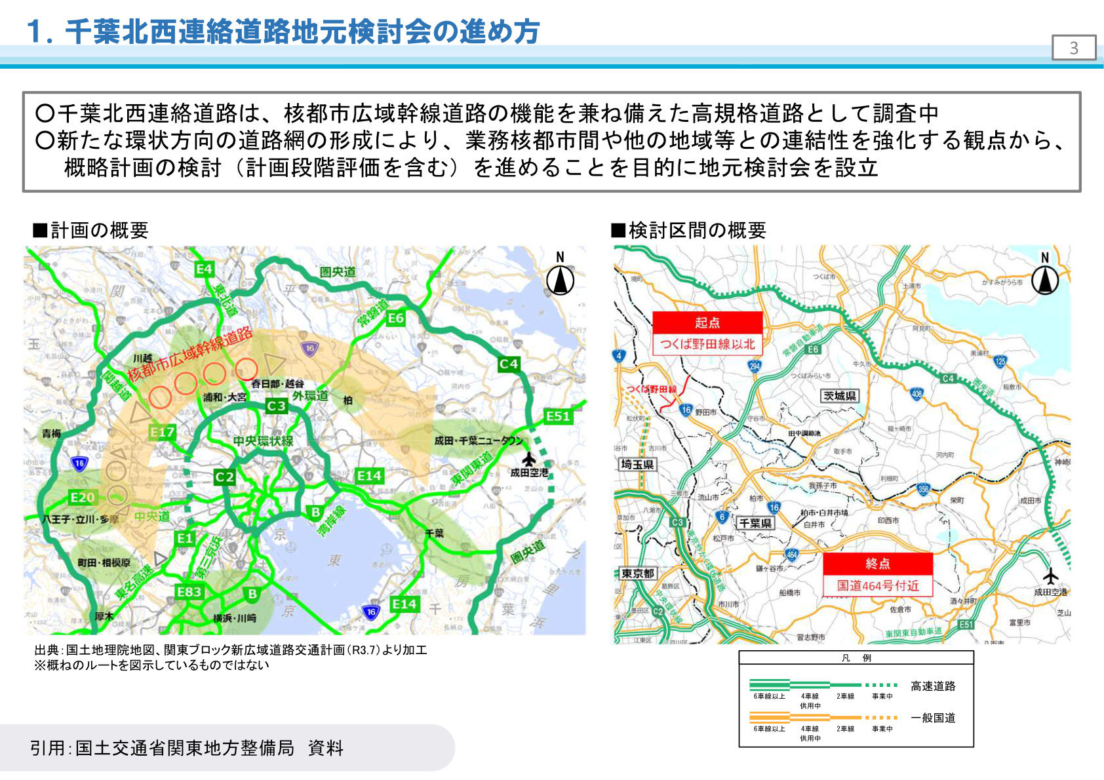Click the 横浜・川崎 label
Viewport: 1104px width, 780px height.
pyautogui.click(x=234, y=617)
